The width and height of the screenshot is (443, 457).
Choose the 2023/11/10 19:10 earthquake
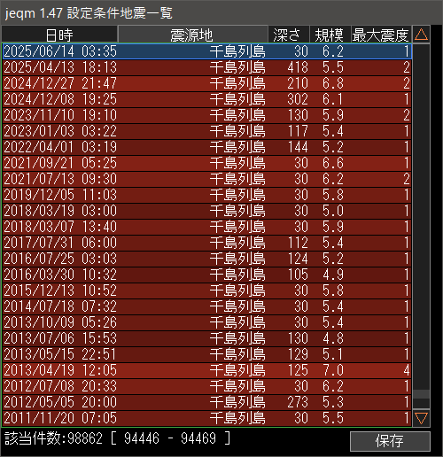206,115
